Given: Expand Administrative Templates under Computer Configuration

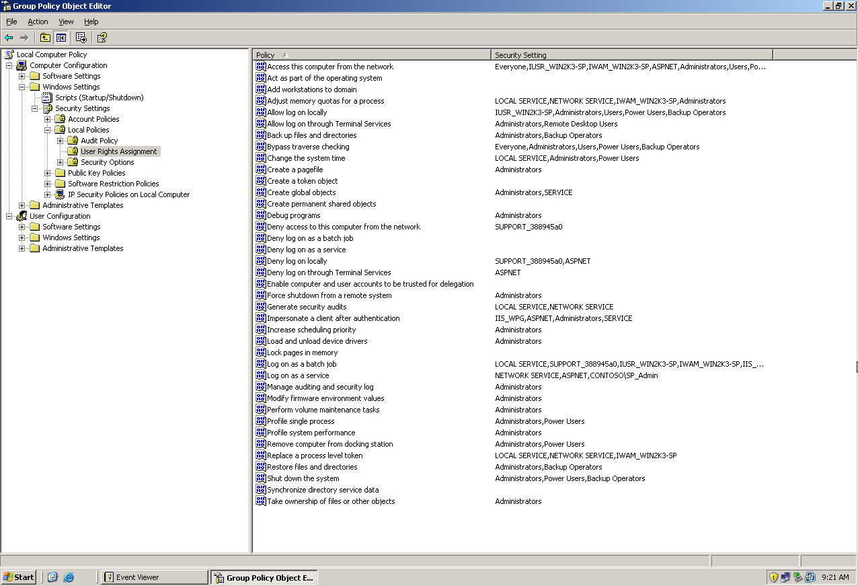Looking at the screenshot, I should tap(22, 205).
